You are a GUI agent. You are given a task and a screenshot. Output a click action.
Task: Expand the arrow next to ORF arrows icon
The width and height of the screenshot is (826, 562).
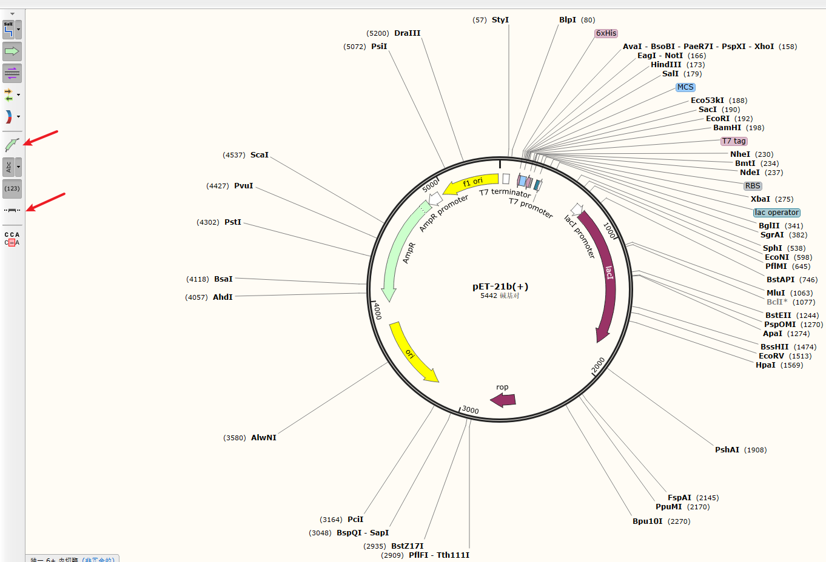coord(19,94)
